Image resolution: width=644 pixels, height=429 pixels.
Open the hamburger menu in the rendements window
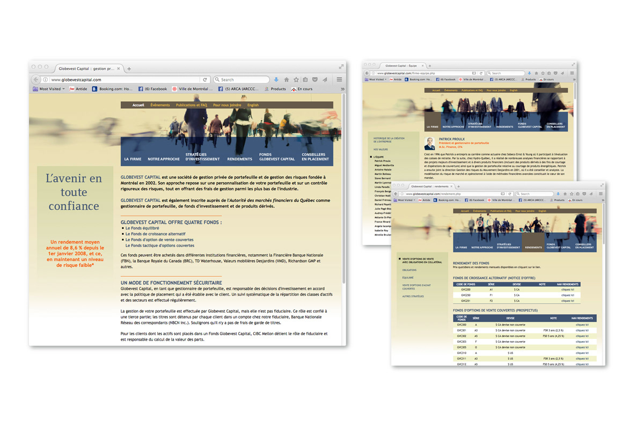tap(601, 194)
